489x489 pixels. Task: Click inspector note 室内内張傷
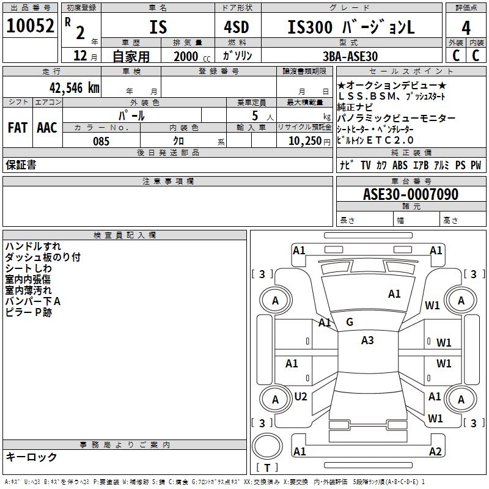[x=28, y=279]
